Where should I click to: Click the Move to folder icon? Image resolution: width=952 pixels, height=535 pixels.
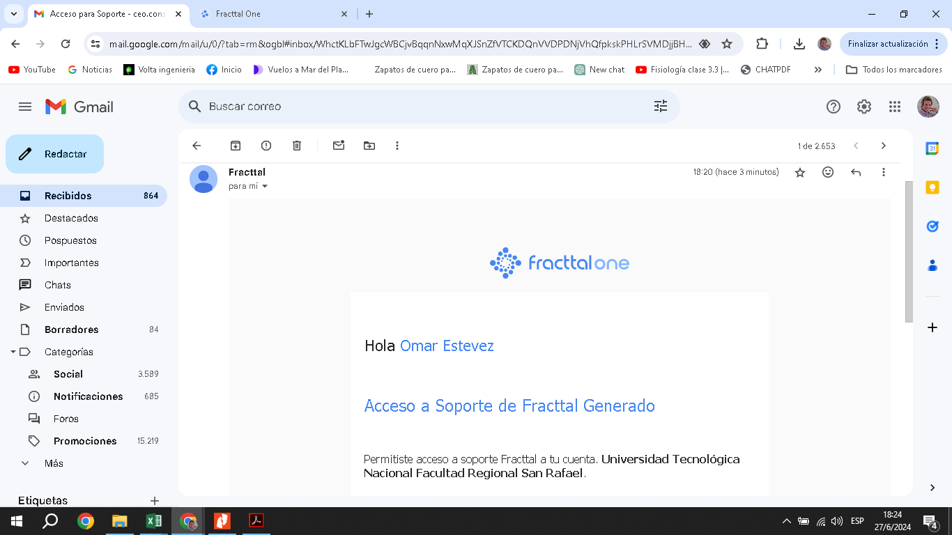click(369, 146)
